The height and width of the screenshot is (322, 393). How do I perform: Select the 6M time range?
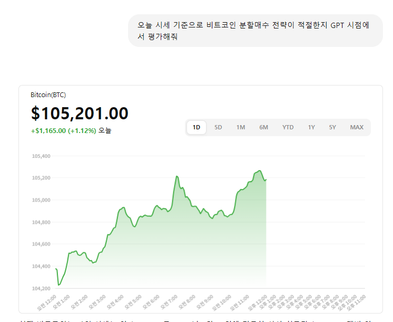coord(264,127)
